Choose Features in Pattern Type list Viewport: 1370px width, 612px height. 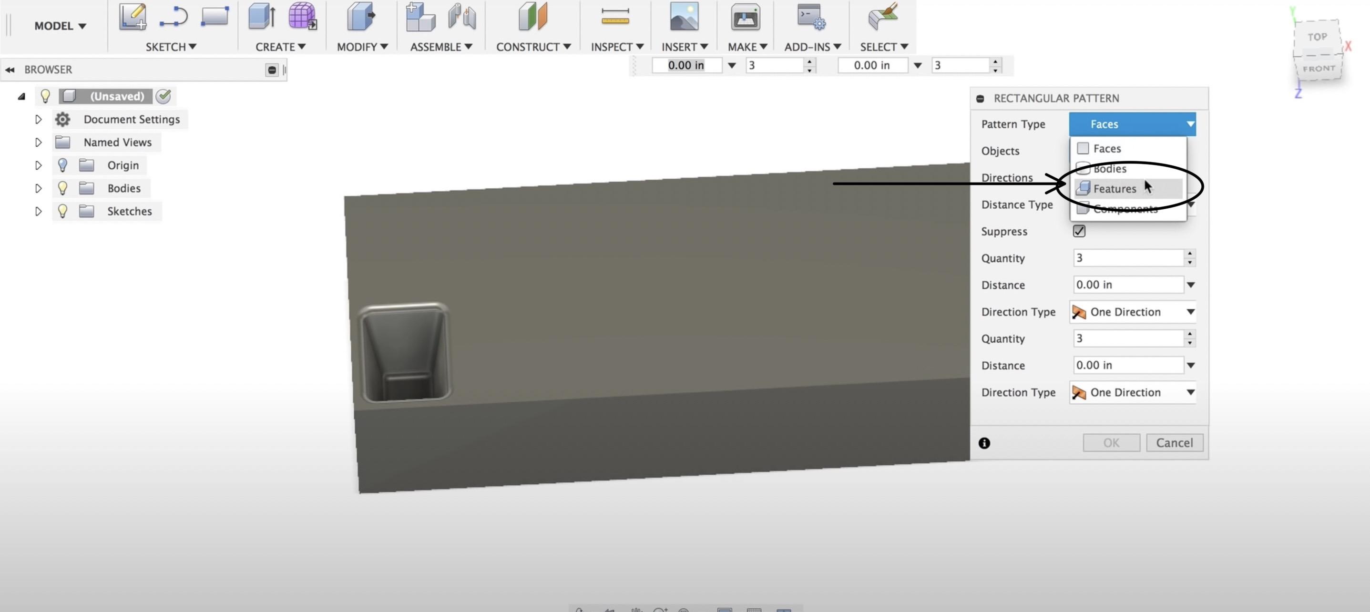point(1128,188)
